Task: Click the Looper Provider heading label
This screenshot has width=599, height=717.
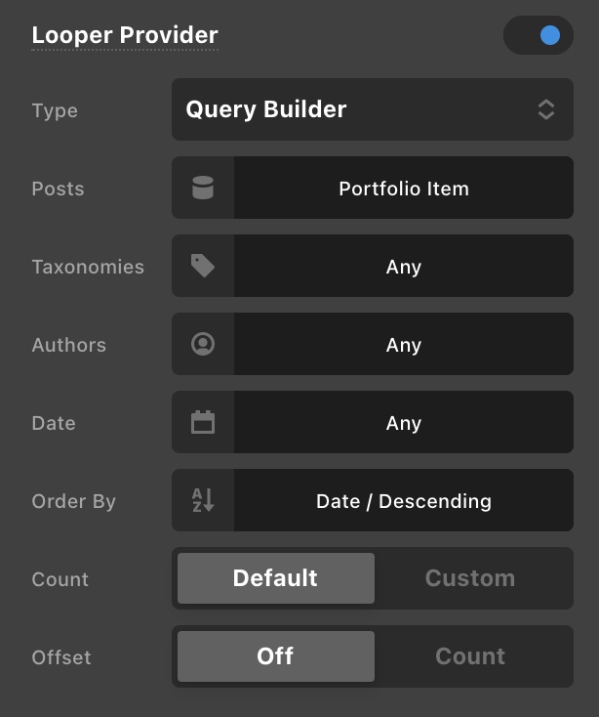Action: (125, 35)
